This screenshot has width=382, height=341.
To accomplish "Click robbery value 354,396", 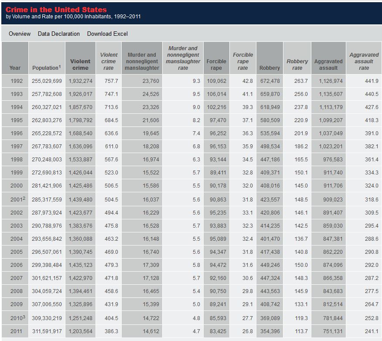I will click(270, 331).
